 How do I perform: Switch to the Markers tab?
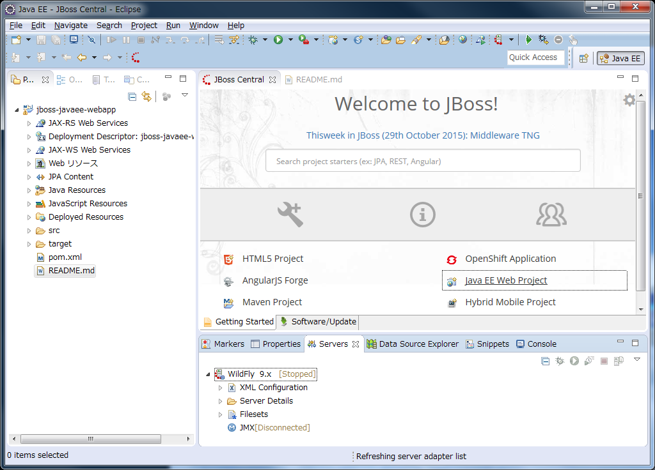click(223, 344)
